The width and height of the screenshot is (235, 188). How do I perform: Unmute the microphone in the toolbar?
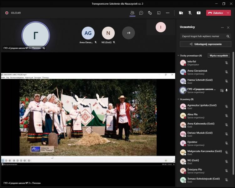pos(190,13)
